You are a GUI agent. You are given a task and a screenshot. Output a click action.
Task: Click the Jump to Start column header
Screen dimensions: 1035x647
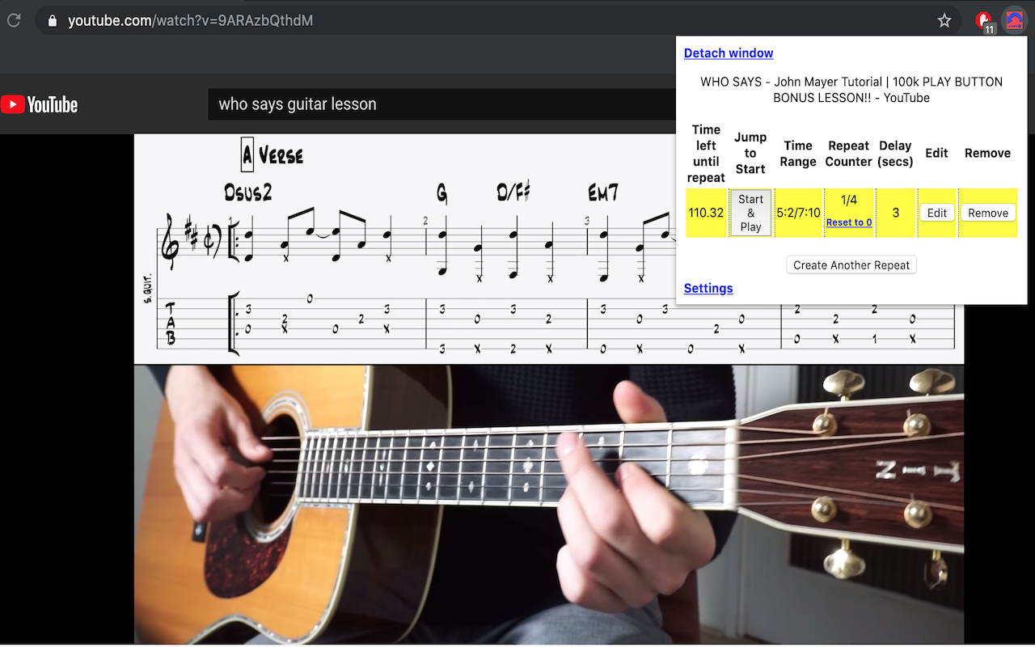[x=750, y=154]
